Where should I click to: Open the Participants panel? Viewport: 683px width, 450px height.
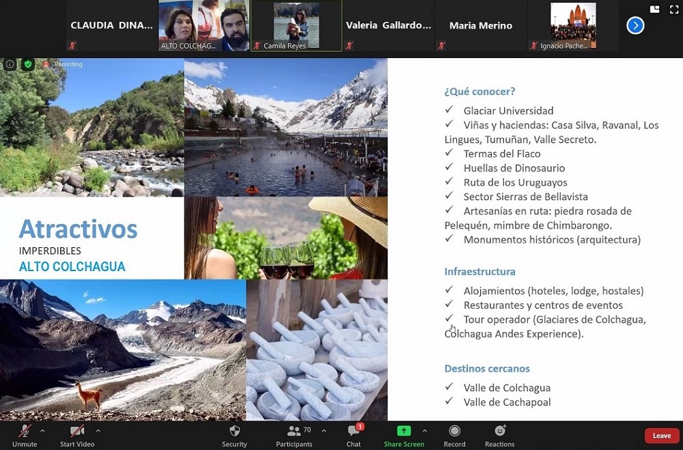click(x=294, y=435)
